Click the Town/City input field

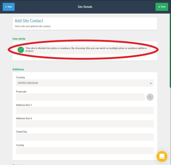coord(85,137)
